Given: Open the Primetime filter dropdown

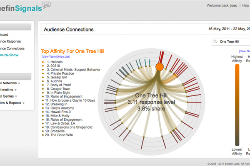Looking at the screenshot, I should [x=8, y=90].
